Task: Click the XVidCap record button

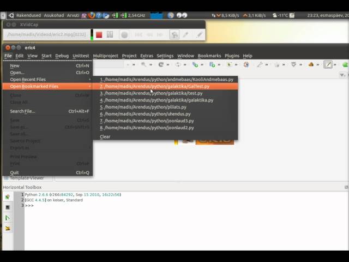Action: (124, 35)
